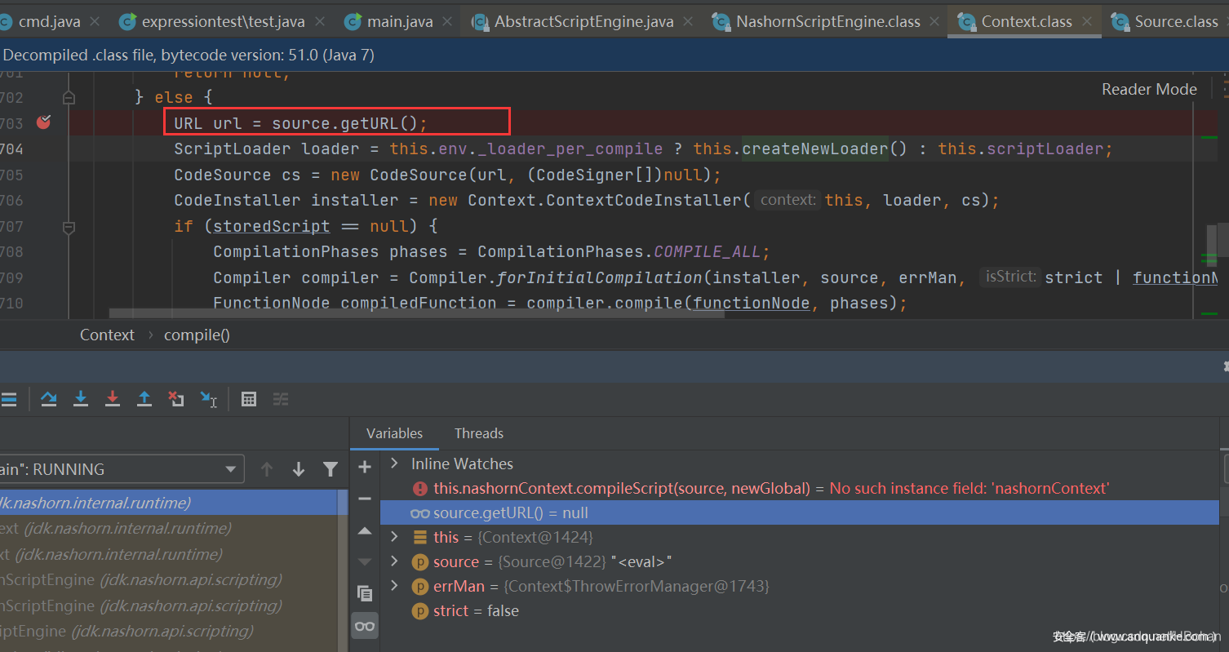Collapse the else block fold marker
This screenshot has width=1229, height=652.
[69, 97]
